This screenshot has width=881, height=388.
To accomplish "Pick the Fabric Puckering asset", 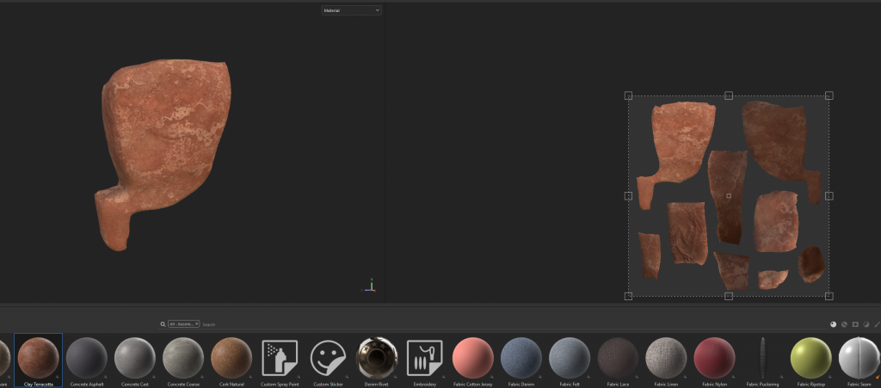I will [x=762, y=357].
